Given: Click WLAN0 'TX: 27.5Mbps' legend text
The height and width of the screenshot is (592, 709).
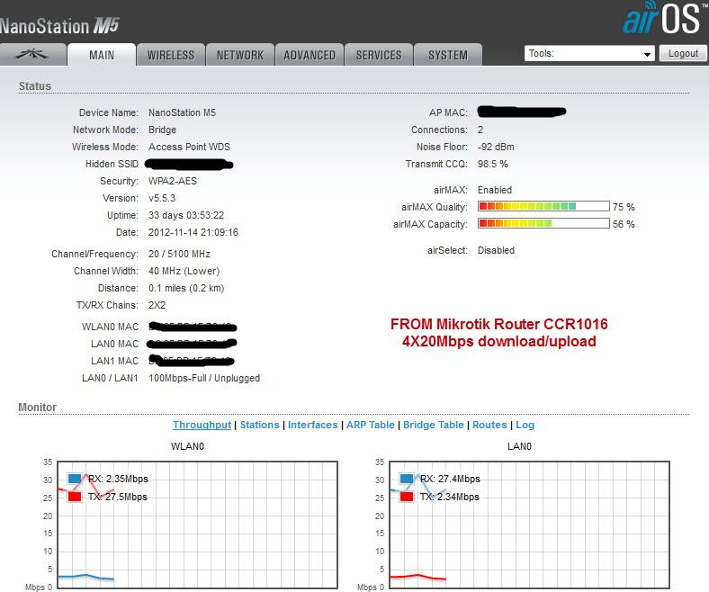Looking at the screenshot, I should (x=118, y=497).
